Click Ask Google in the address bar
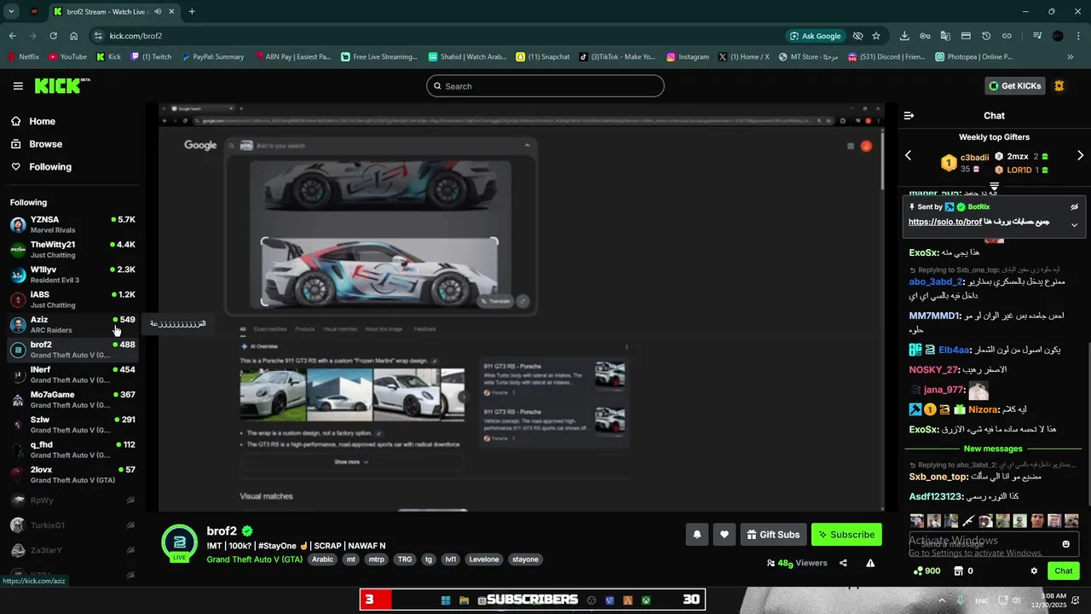The image size is (1091, 614). tap(816, 36)
